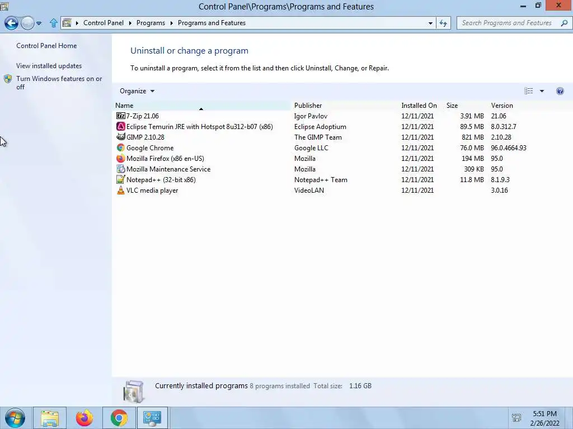Open the recent pages dropdown arrow
573x429 pixels.
(39, 23)
